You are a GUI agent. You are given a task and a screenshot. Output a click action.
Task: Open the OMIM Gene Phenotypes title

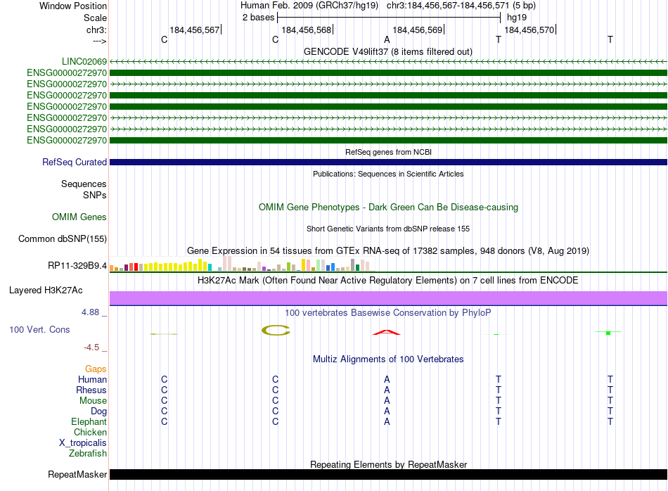point(389,207)
